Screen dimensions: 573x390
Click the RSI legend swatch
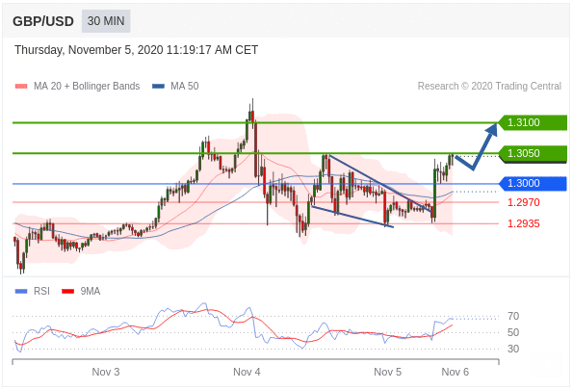[21, 292]
